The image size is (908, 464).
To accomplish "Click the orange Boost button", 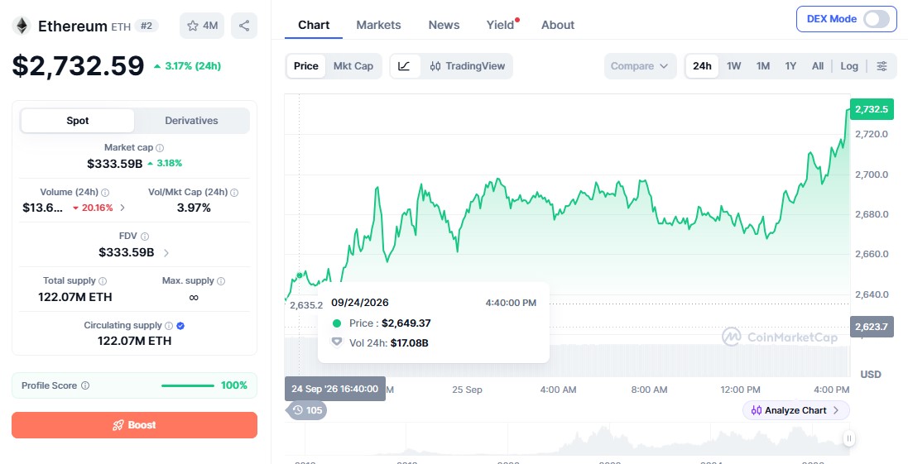I will 134,425.
